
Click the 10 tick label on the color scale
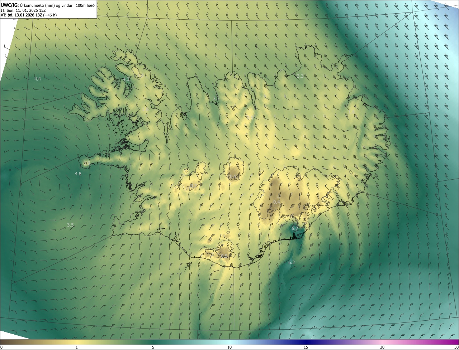[x=229, y=347]
